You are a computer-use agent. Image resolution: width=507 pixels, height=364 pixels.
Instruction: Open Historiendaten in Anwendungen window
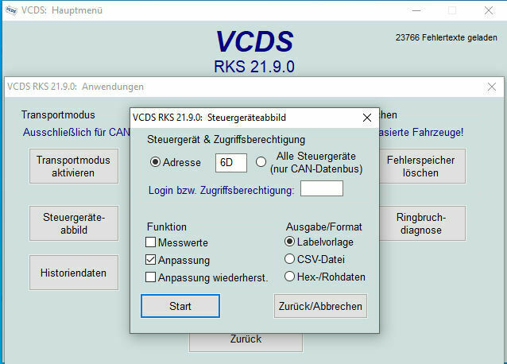pos(74,273)
